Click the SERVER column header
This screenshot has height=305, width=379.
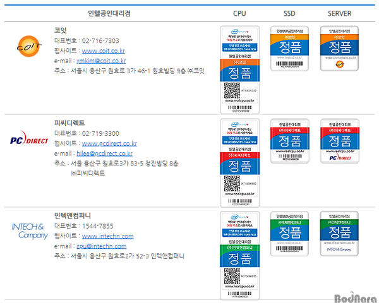(x=339, y=13)
